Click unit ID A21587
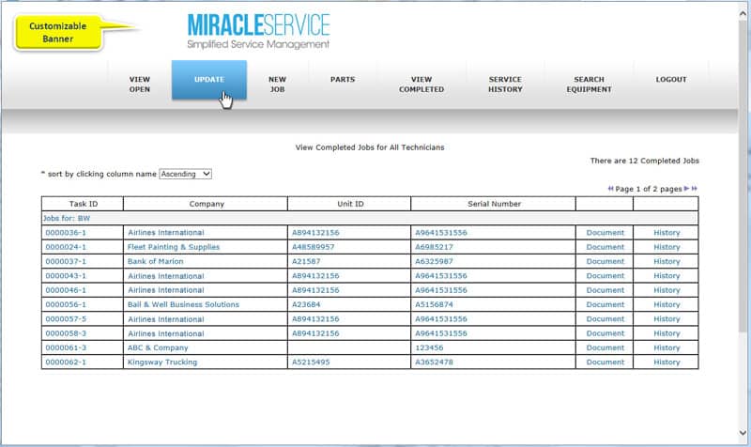751x447 pixels. click(x=306, y=261)
